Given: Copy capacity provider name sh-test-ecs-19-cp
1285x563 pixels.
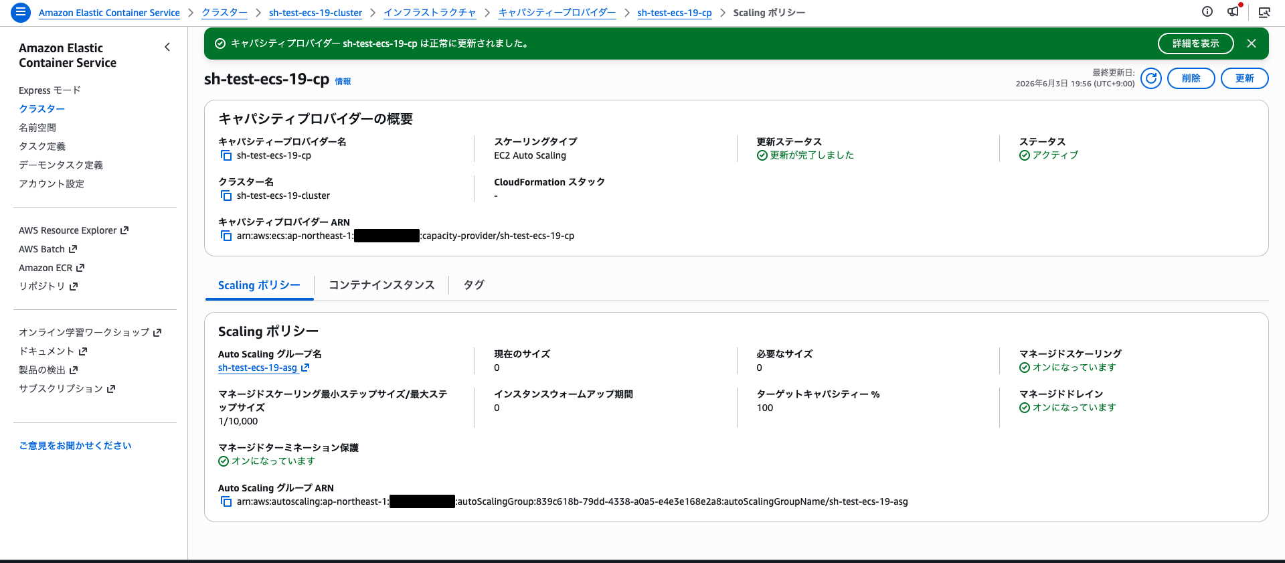Looking at the screenshot, I should point(226,155).
